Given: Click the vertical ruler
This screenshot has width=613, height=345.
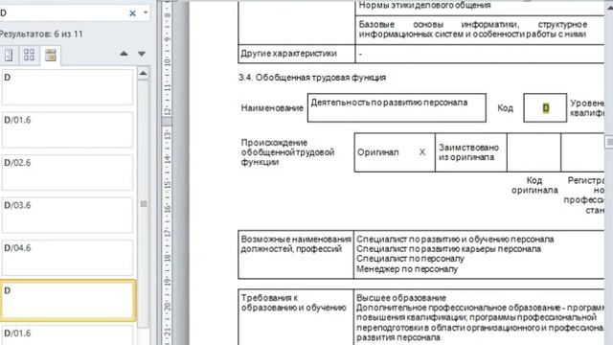Looking at the screenshot, I should click(167, 172).
